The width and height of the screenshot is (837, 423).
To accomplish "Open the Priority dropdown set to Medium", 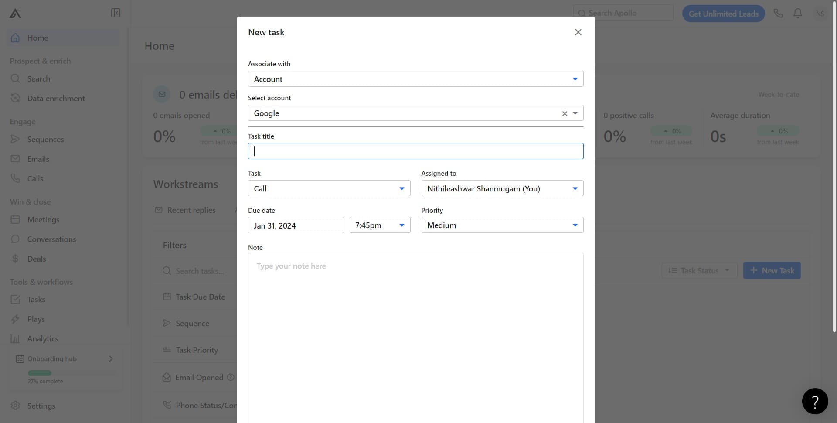I will pyautogui.click(x=502, y=225).
